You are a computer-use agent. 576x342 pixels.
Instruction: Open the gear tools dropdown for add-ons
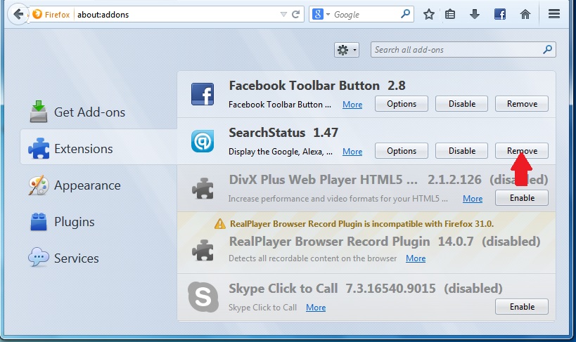pyautogui.click(x=346, y=50)
